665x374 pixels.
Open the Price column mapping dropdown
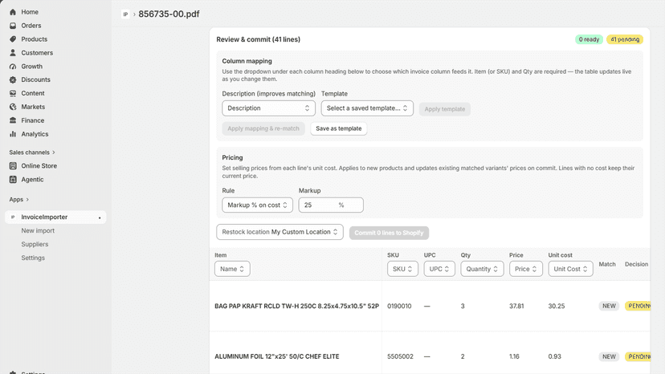(x=525, y=269)
